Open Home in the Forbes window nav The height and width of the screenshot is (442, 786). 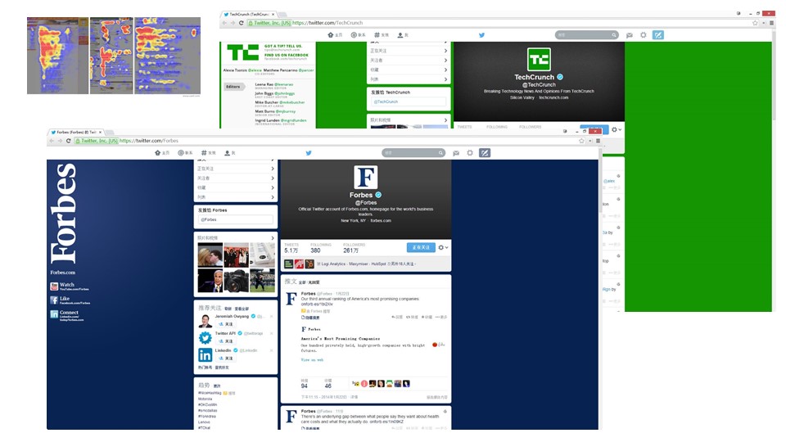pos(162,153)
